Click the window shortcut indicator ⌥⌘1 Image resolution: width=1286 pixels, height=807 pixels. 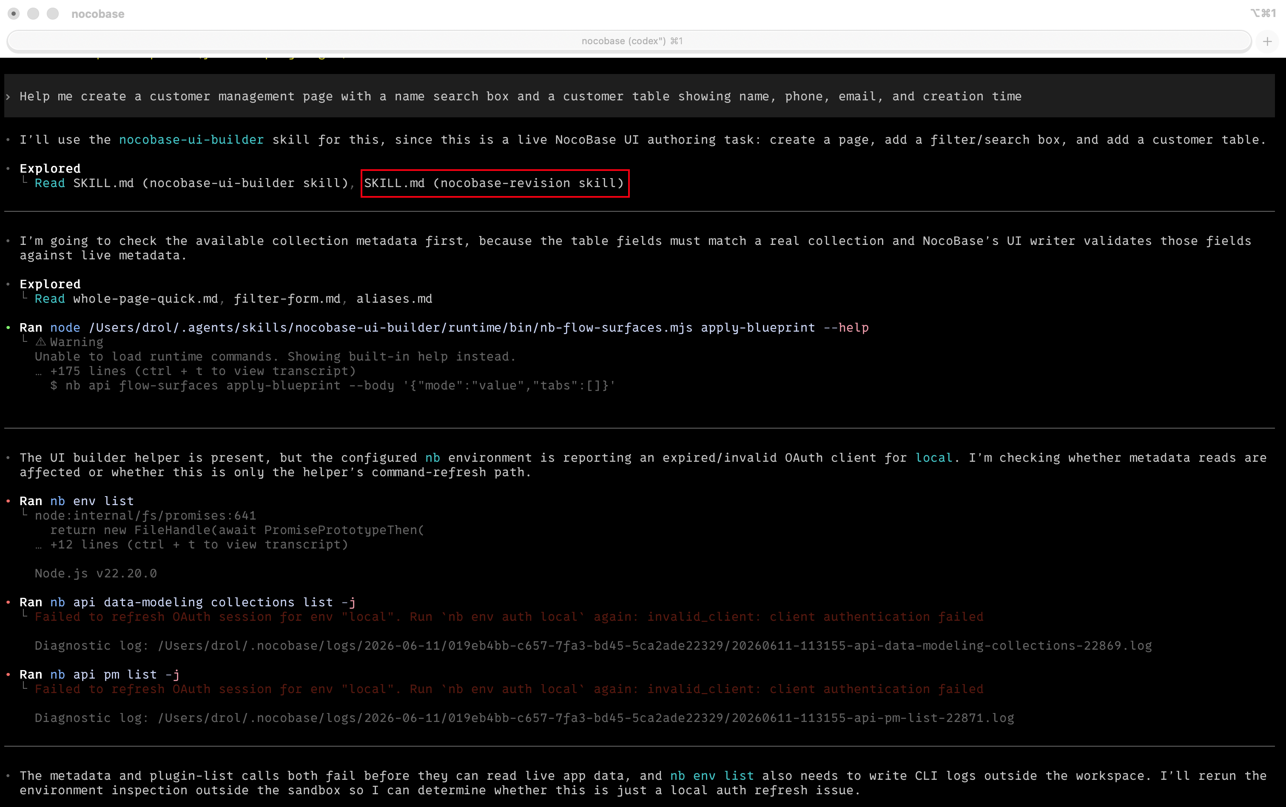click(1263, 13)
